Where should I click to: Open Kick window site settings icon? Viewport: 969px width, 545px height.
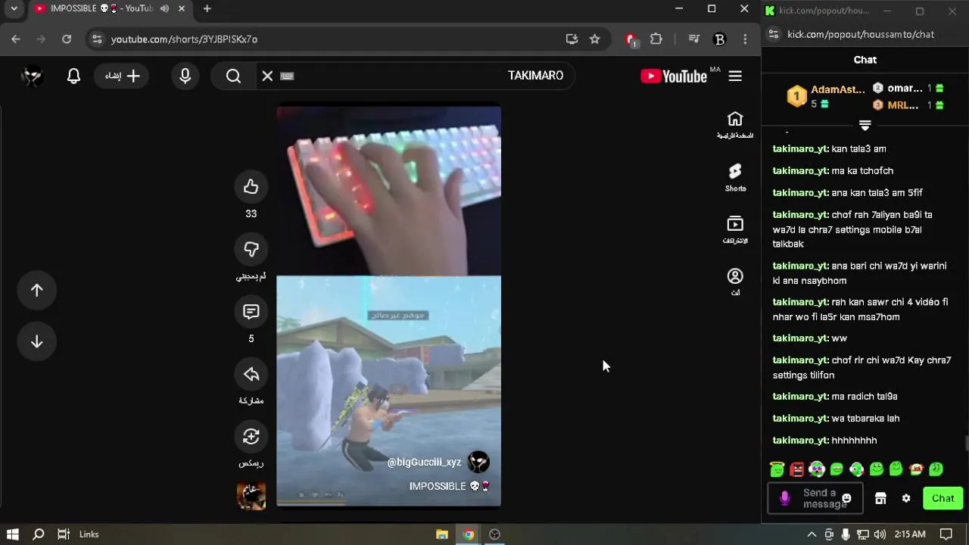tap(773, 34)
